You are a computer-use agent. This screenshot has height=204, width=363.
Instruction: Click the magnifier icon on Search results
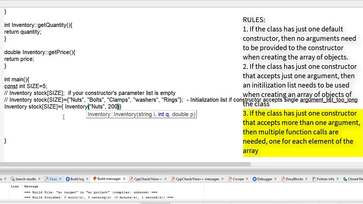[12, 179]
